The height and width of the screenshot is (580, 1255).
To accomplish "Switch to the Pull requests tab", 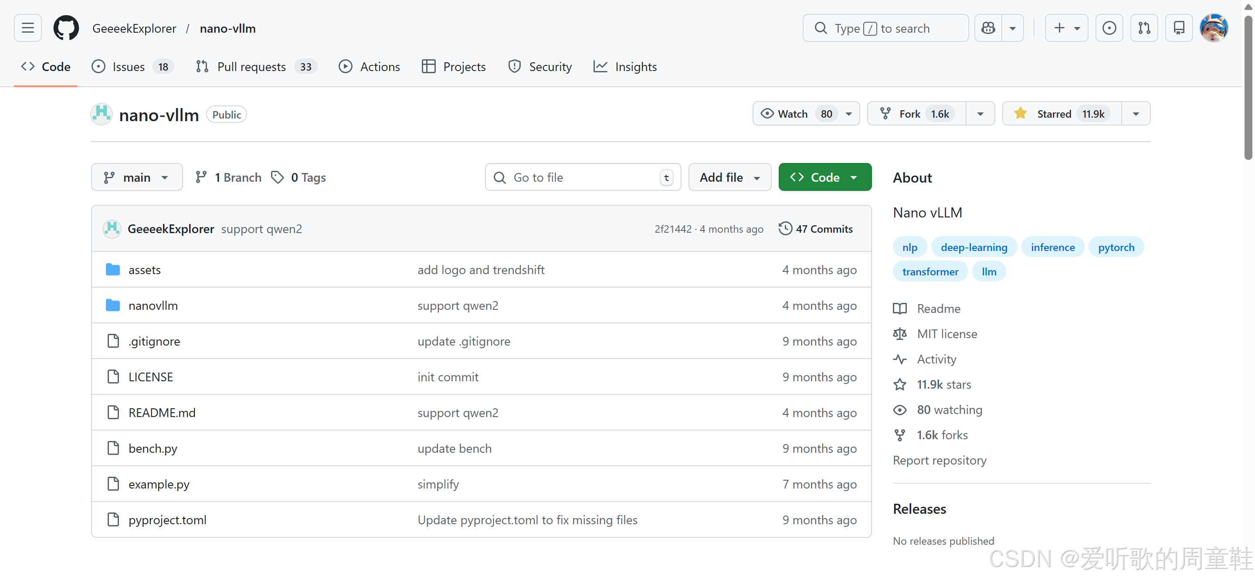I will click(x=251, y=67).
